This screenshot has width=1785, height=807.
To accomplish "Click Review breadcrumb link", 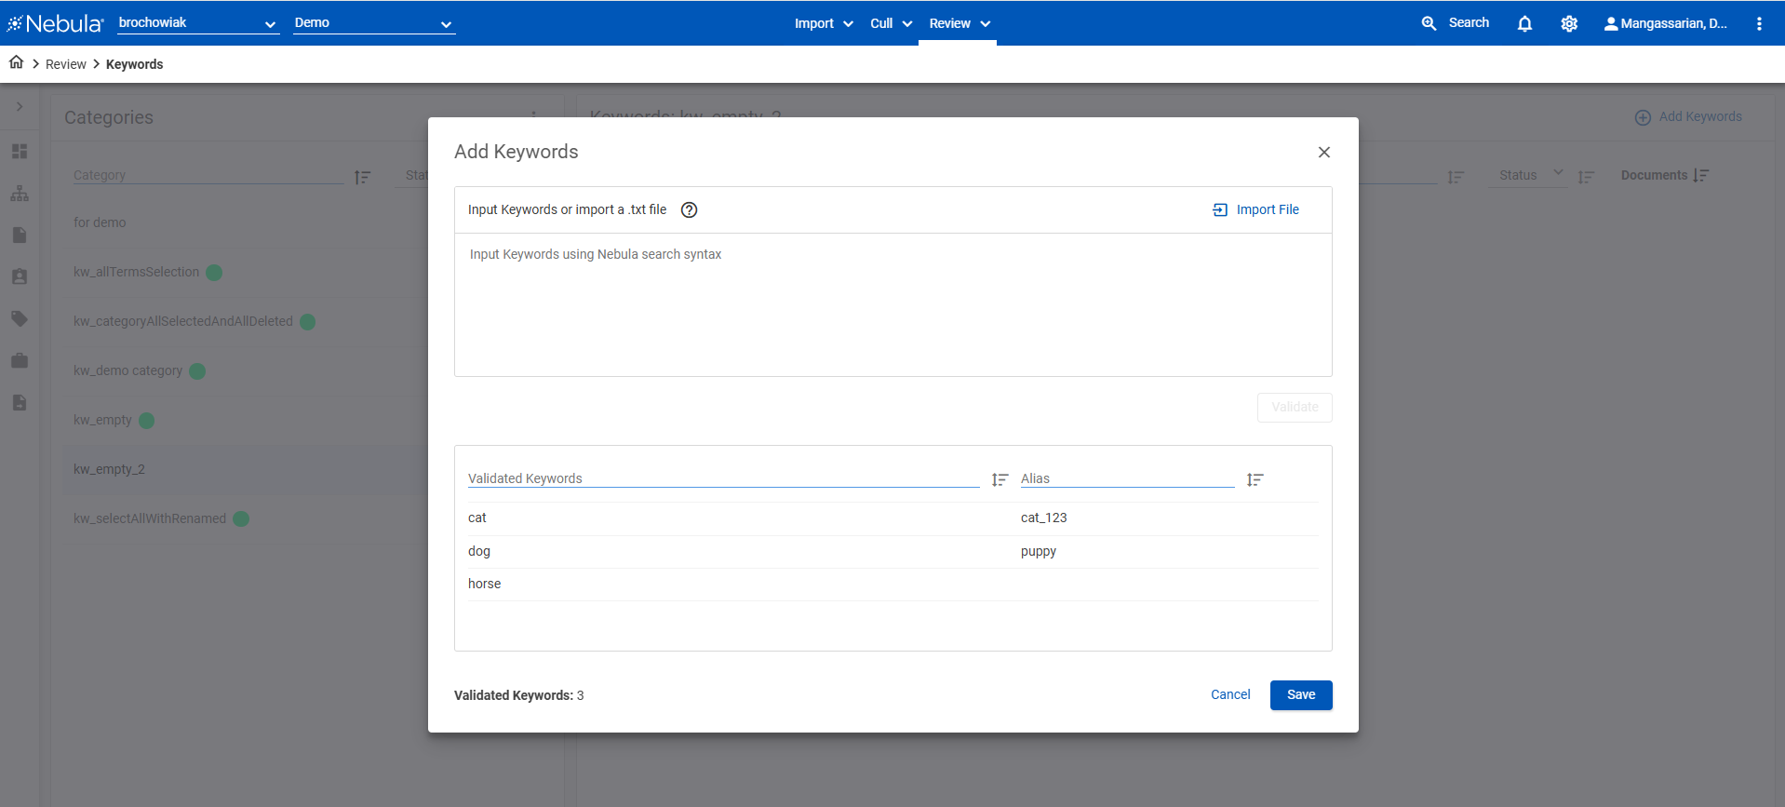I will tap(66, 64).
